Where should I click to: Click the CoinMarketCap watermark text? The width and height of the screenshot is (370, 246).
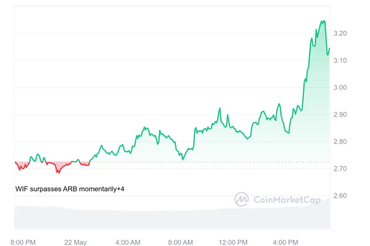tap(282, 200)
